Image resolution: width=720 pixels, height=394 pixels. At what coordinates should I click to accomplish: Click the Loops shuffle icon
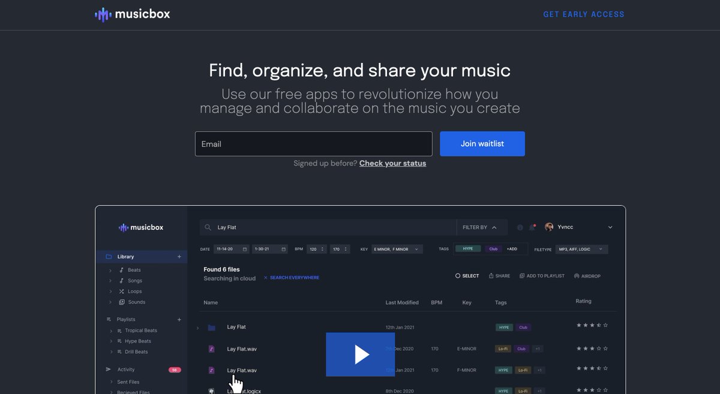122,292
